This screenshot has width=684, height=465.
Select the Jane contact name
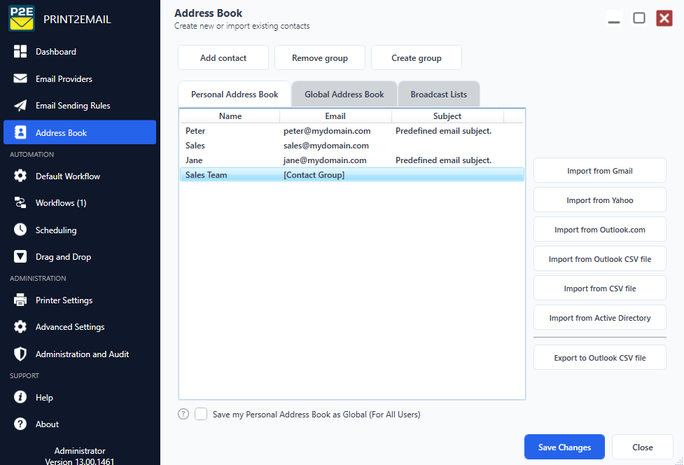pos(194,160)
